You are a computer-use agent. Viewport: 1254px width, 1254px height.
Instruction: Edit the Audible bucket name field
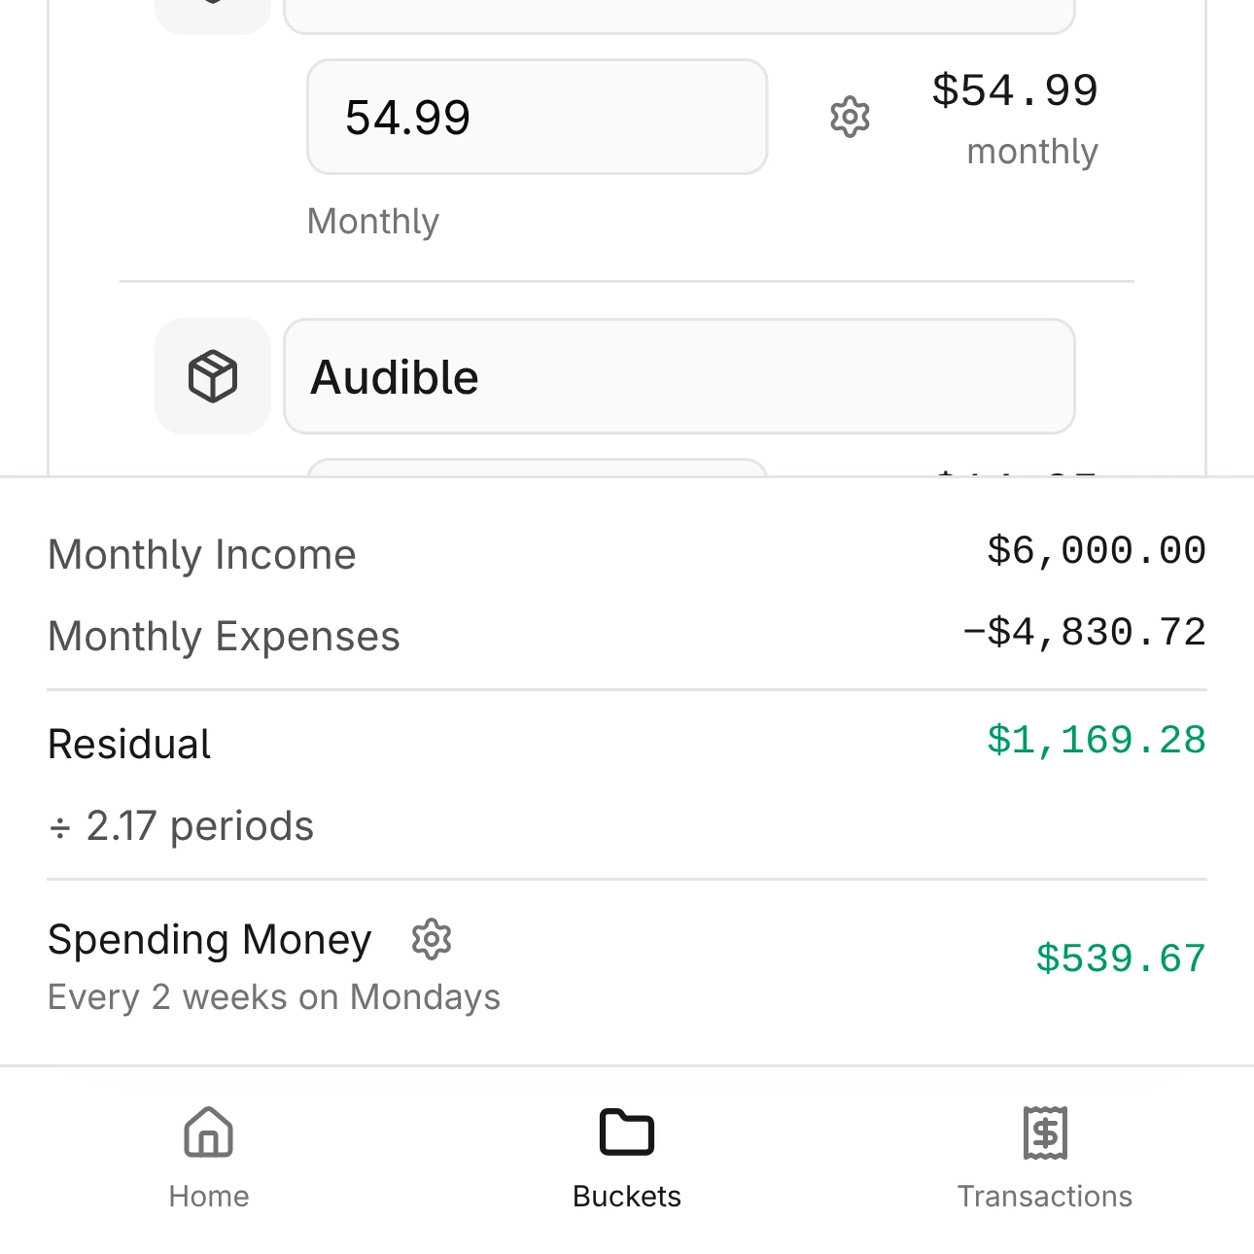pyautogui.click(x=679, y=376)
